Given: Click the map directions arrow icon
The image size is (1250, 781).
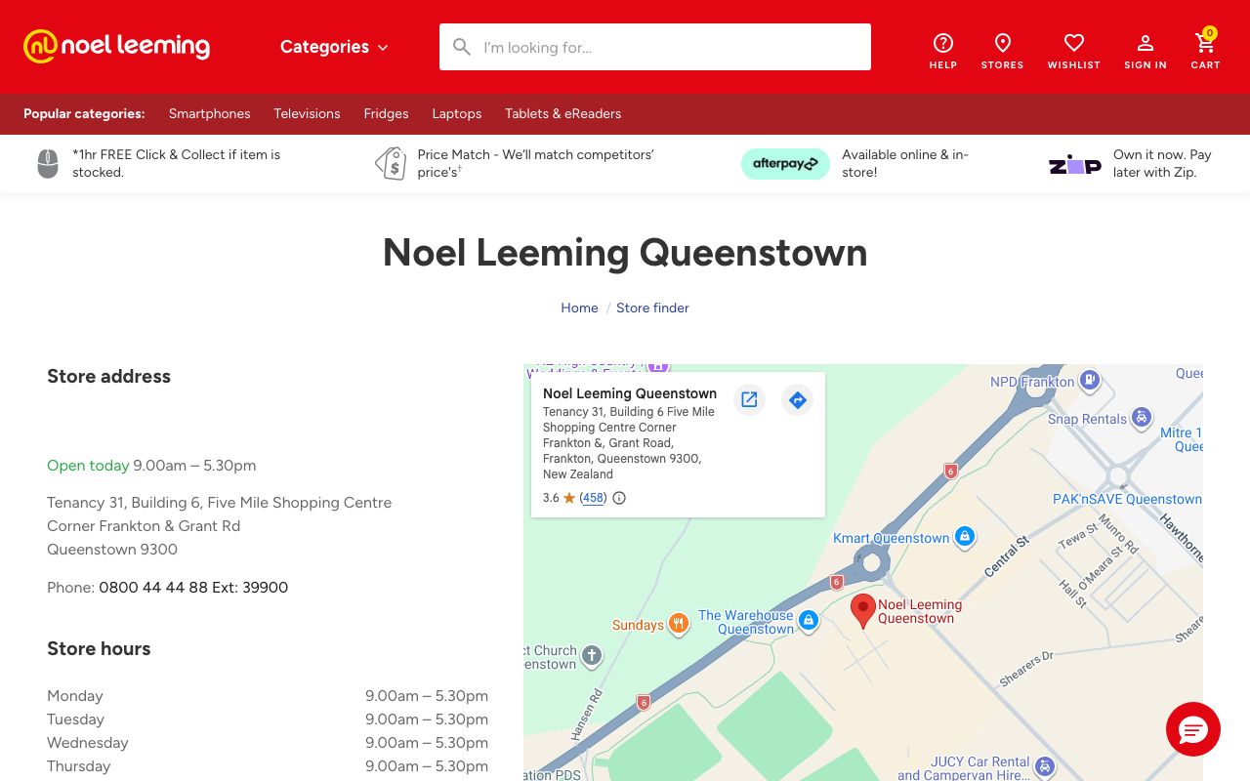Looking at the screenshot, I should pyautogui.click(x=798, y=399).
